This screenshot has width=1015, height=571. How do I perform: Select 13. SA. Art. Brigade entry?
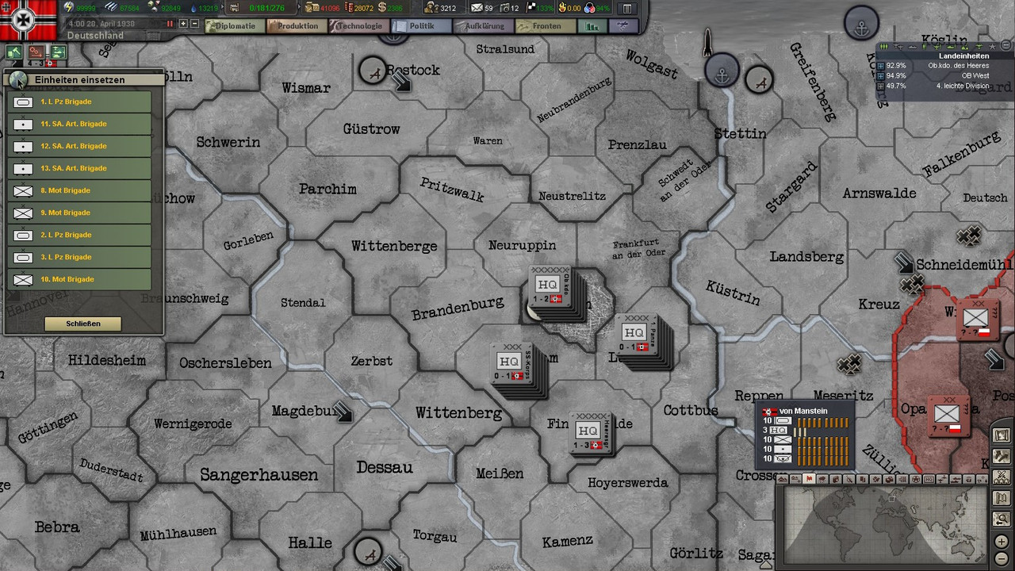click(79, 169)
